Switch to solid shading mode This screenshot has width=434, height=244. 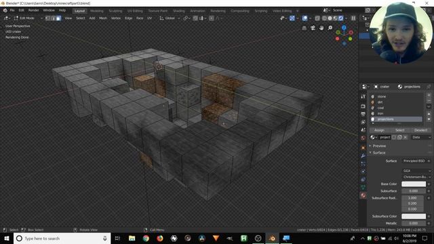[330, 18]
